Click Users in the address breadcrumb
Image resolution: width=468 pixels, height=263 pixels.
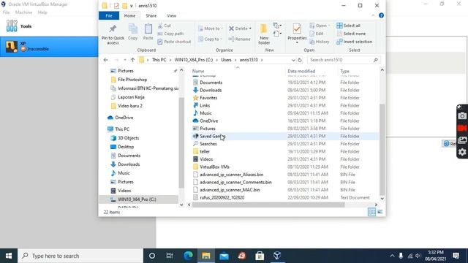[226, 60]
